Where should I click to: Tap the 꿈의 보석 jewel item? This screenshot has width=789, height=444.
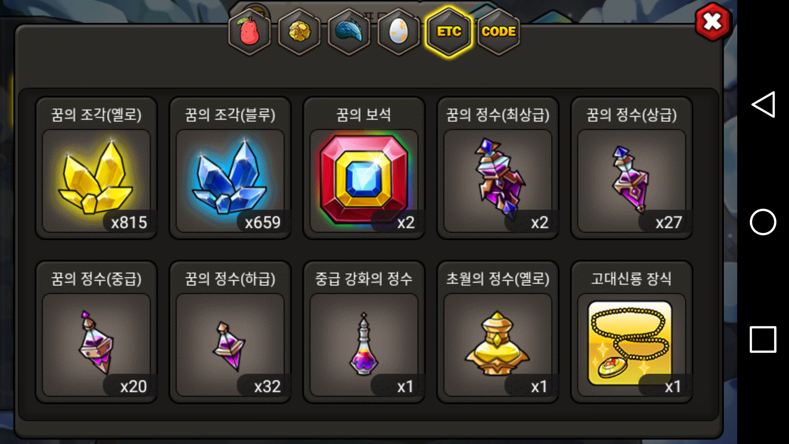364,168
